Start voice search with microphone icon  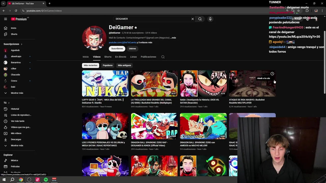tap(210, 19)
